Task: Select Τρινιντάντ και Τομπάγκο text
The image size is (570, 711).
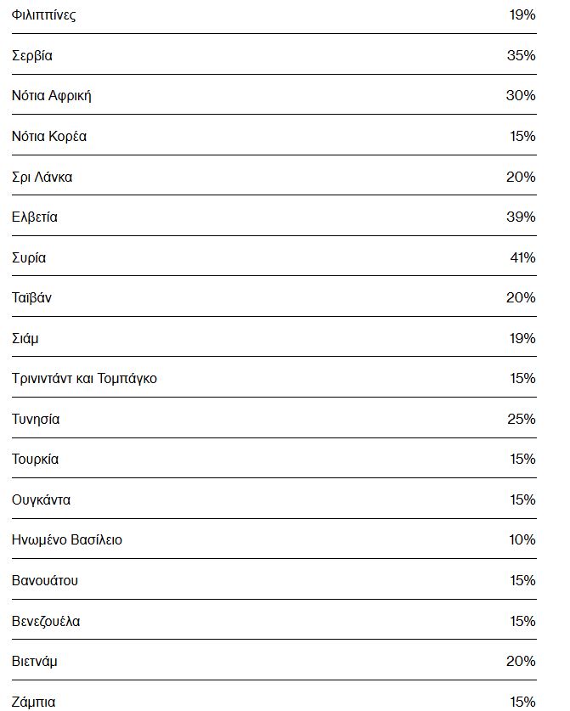Action: (x=84, y=379)
